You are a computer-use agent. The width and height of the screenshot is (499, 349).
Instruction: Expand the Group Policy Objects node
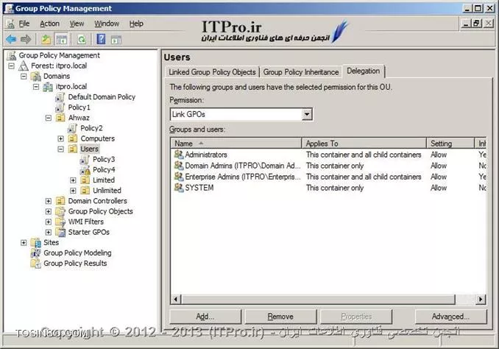pos(49,211)
